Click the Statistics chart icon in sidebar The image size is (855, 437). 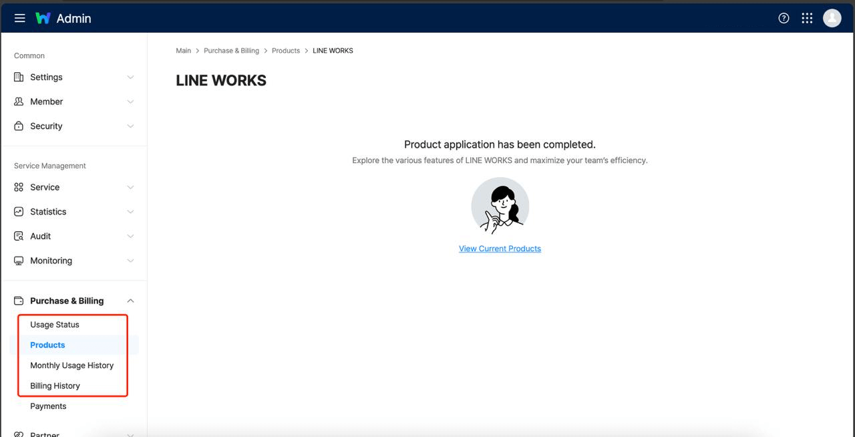[x=19, y=212]
